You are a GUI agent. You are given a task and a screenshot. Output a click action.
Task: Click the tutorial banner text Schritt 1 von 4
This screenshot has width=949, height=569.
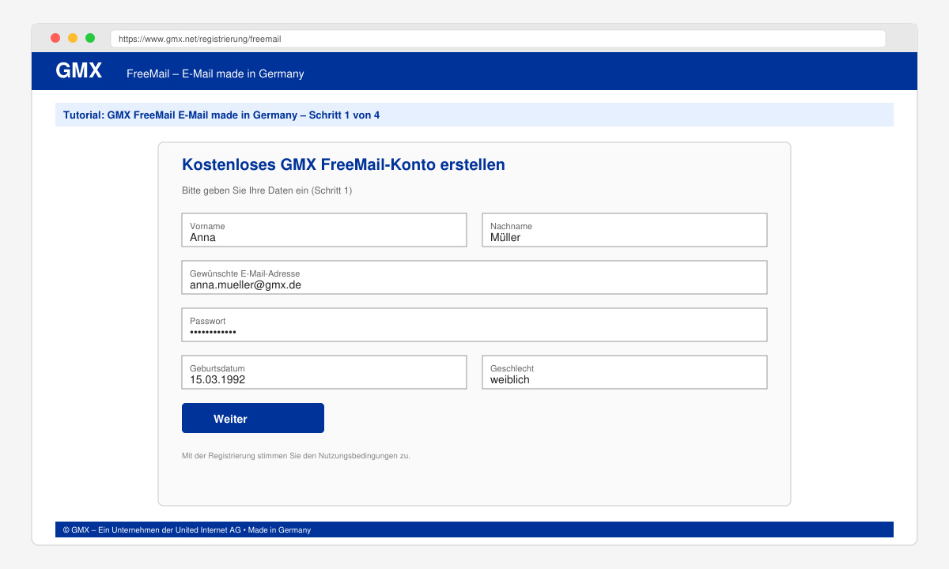point(344,115)
